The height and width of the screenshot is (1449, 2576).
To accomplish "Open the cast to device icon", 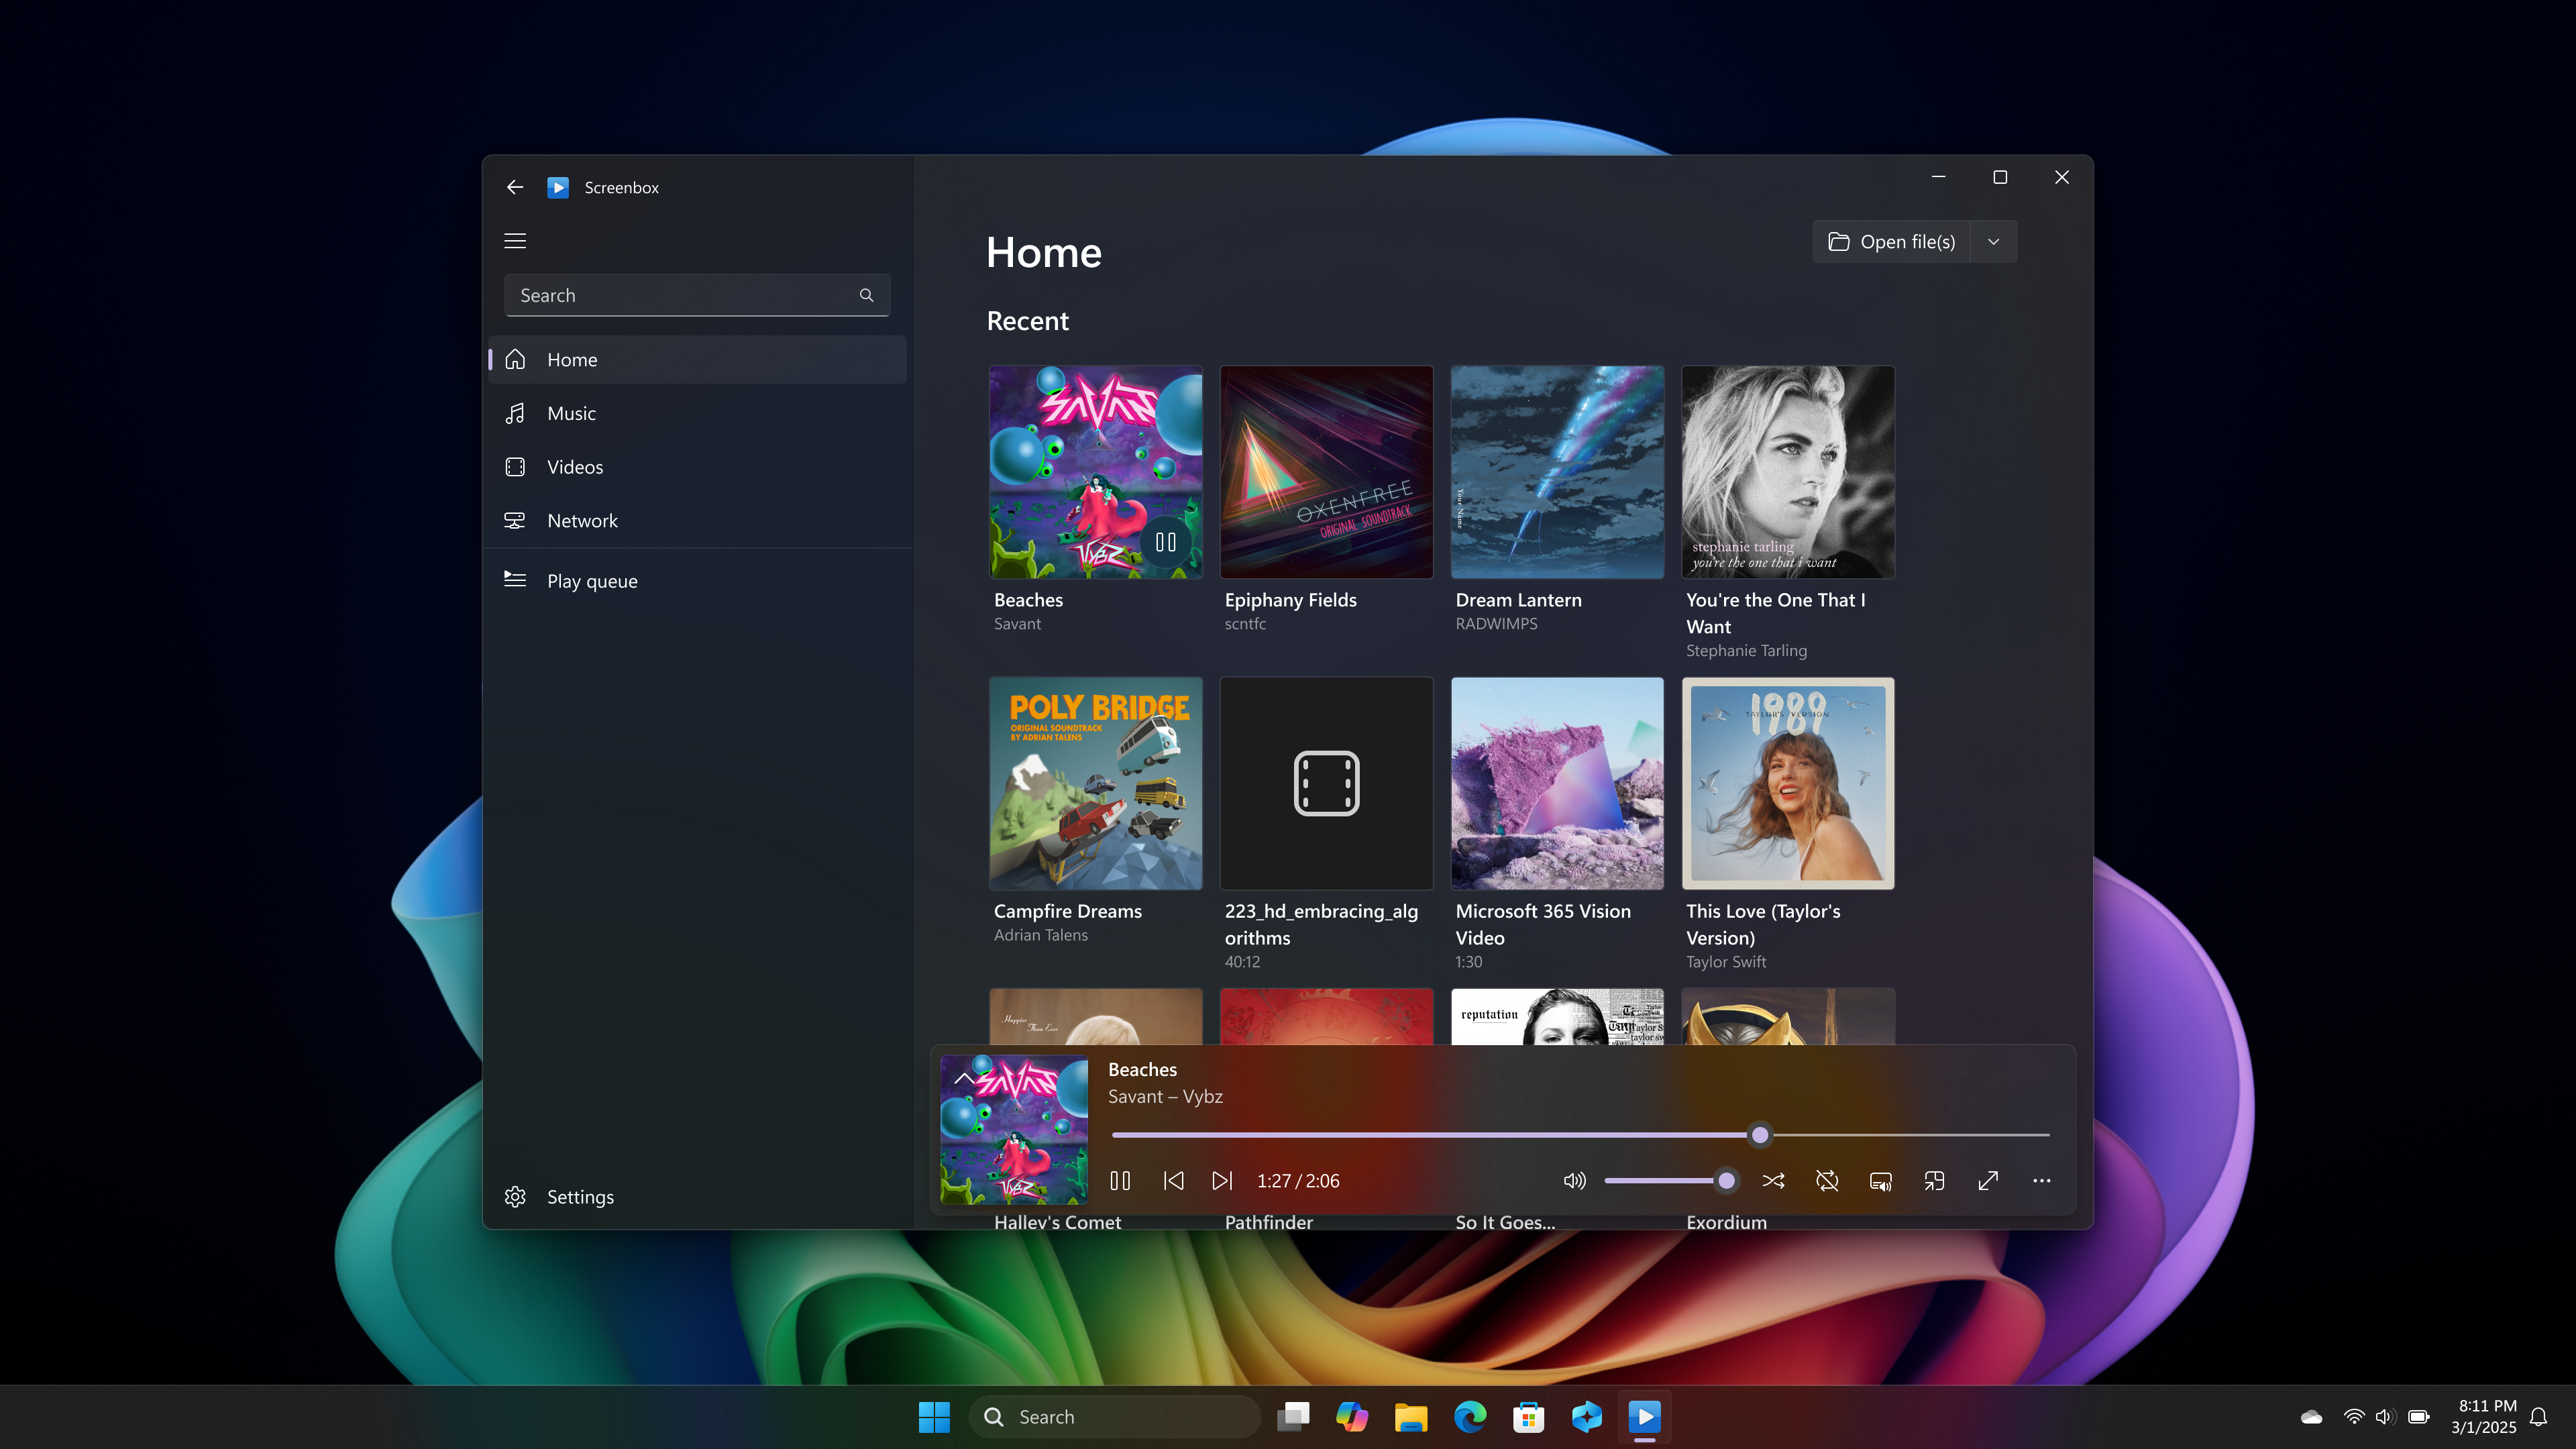I will [x=1880, y=1181].
